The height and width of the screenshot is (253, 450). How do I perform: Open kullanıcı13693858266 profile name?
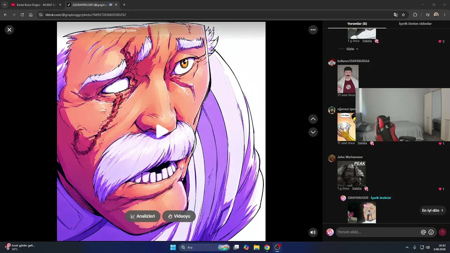coord(353,61)
